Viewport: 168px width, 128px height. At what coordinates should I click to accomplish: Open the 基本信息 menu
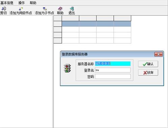click(7, 3)
